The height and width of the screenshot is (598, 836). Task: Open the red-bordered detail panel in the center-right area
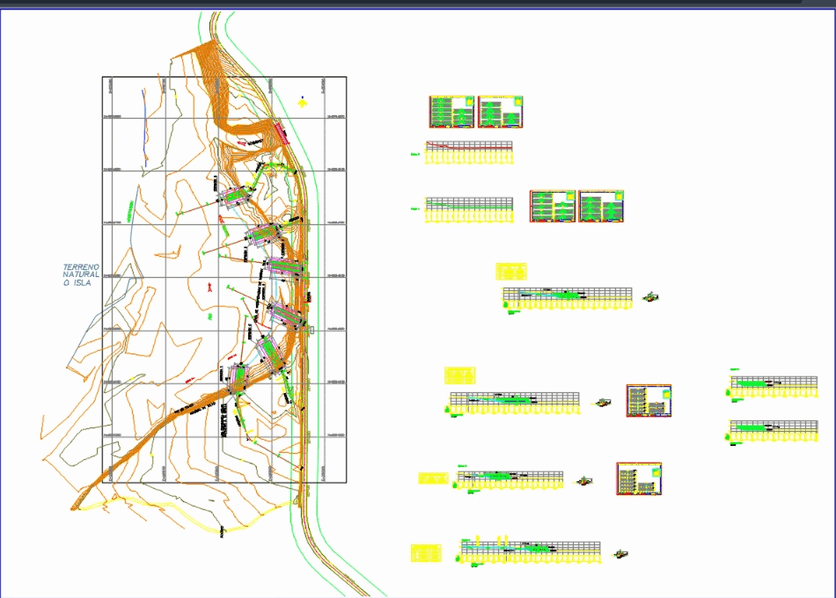(x=649, y=400)
